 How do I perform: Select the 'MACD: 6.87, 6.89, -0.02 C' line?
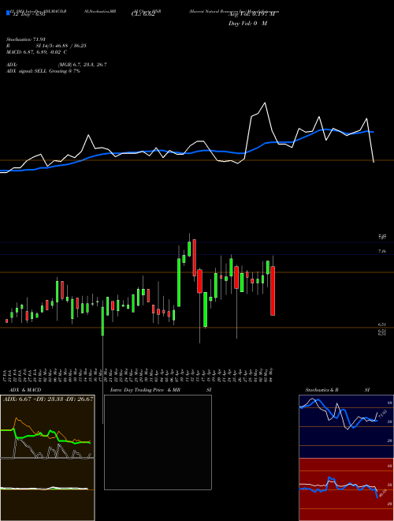tap(36, 52)
